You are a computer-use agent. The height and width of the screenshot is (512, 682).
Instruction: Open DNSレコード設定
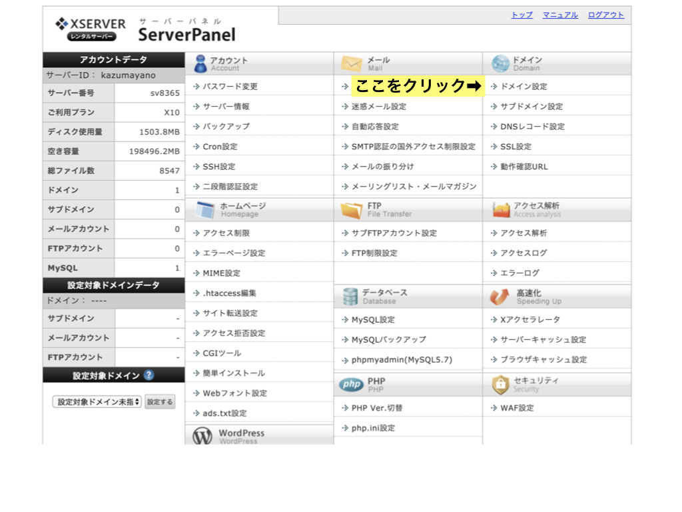click(x=532, y=127)
